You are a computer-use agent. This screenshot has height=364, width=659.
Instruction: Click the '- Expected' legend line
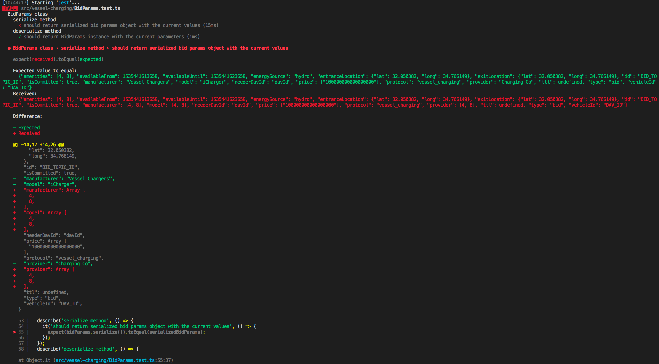pos(26,128)
